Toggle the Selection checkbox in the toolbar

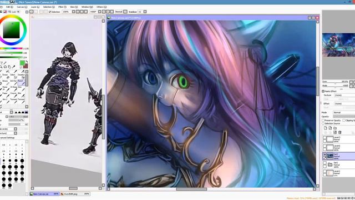(50, 12)
